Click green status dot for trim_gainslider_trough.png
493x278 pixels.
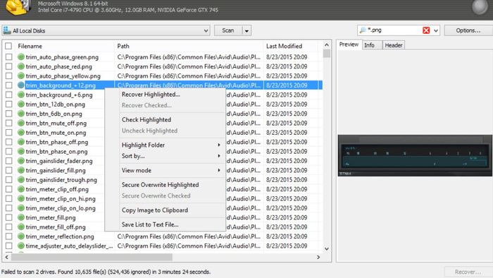tap(21, 180)
